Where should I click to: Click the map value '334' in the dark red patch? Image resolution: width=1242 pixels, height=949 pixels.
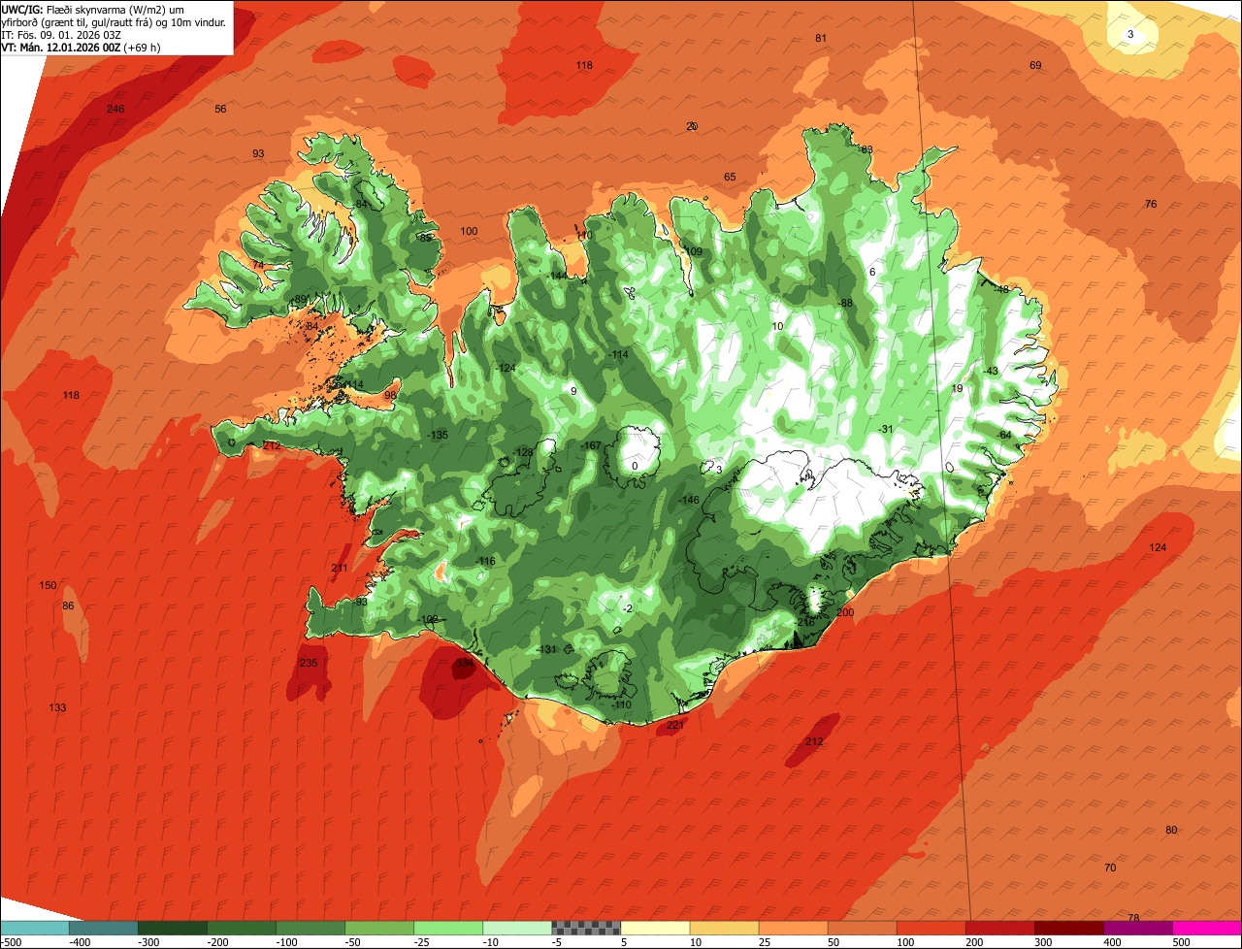tap(465, 664)
